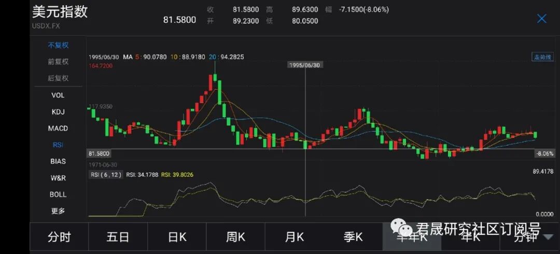Switch to 年K chart tab
Screen dimensions: 560x254
click(x=470, y=237)
